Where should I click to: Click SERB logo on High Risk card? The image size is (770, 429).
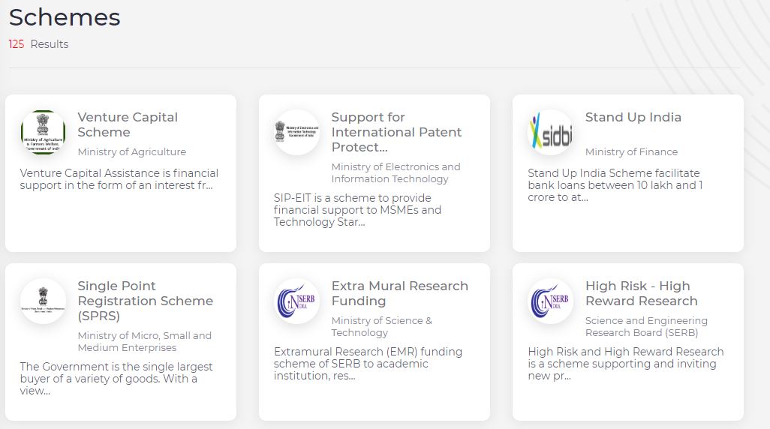tap(551, 301)
